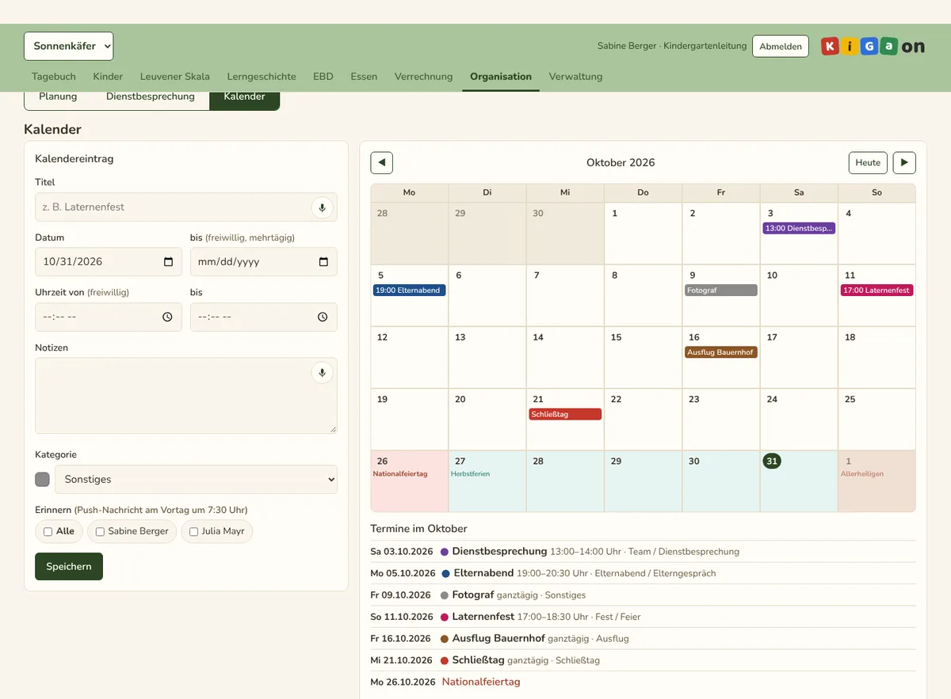Switch to the Dienstbesprechung sub-tab
Screen dimensions: 951x699
pyautogui.click(x=151, y=97)
